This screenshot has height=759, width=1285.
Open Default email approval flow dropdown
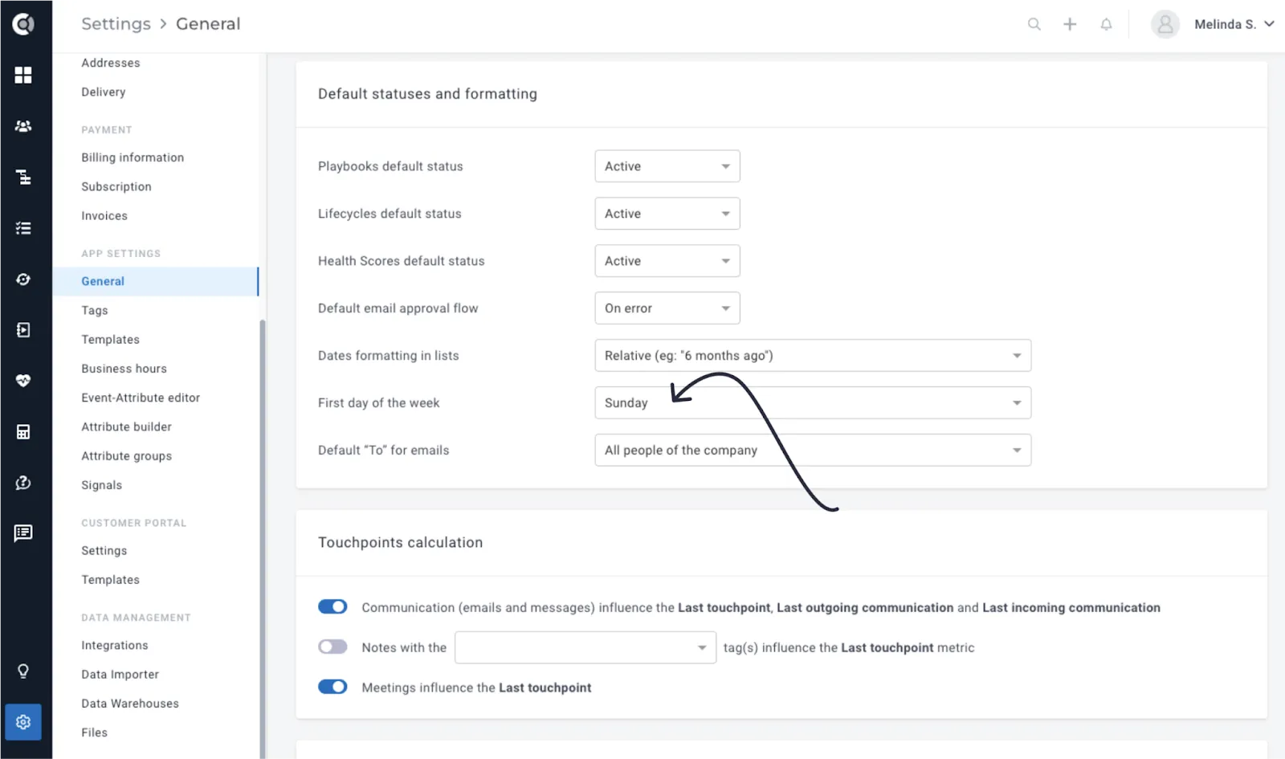(x=667, y=308)
